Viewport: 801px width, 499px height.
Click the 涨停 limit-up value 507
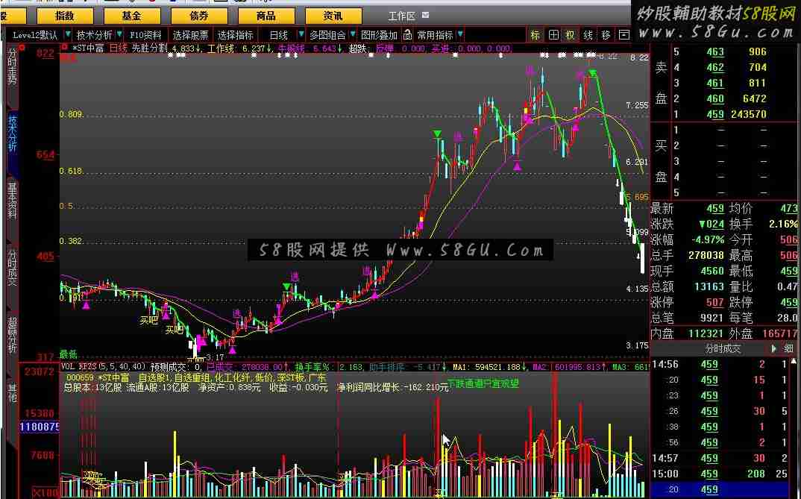click(714, 302)
